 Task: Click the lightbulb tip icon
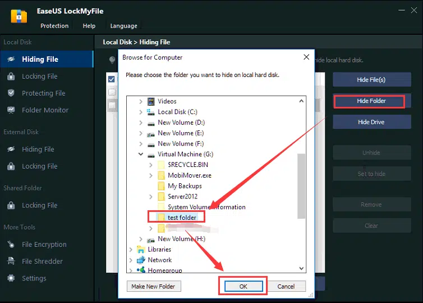pyautogui.click(x=112, y=60)
